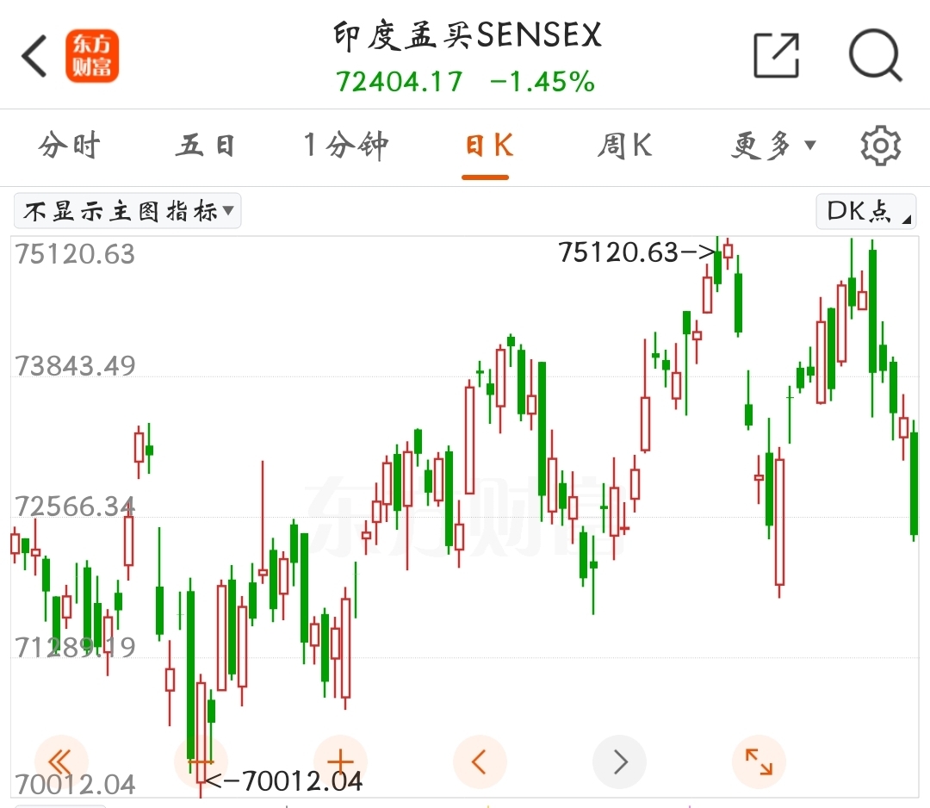This screenshot has height=808, width=930.
Task: Open the DK点 corner expander
Action: (907, 221)
